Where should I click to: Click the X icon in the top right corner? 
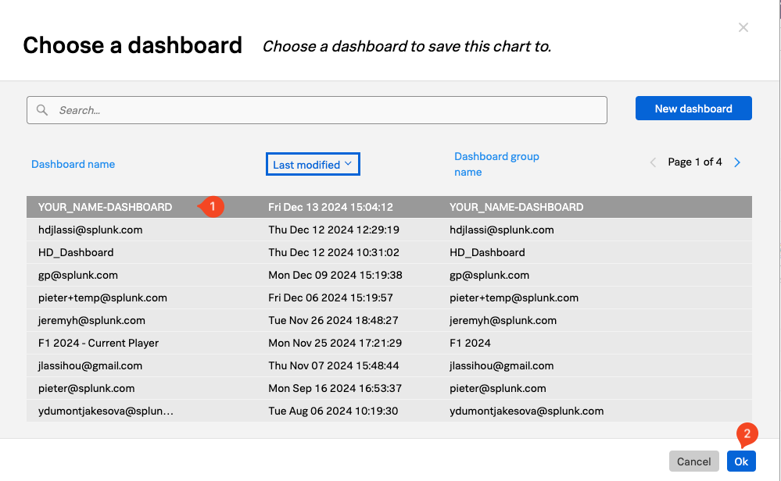tap(743, 27)
